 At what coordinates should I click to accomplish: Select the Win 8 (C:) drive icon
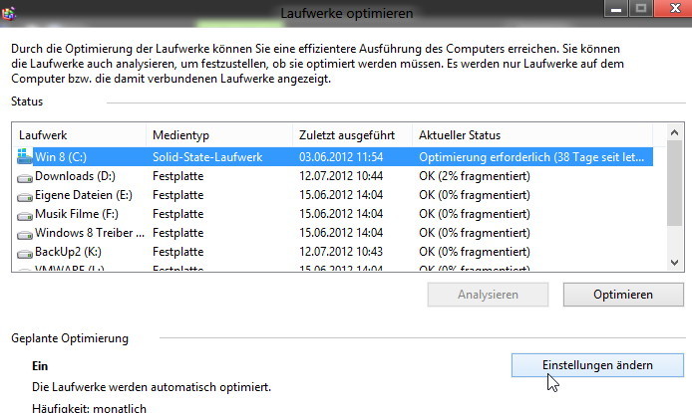(x=25, y=157)
